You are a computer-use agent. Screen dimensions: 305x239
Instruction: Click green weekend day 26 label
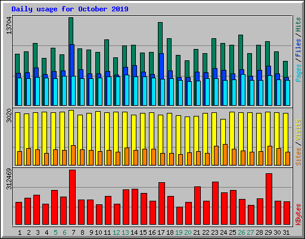(241, 232)
